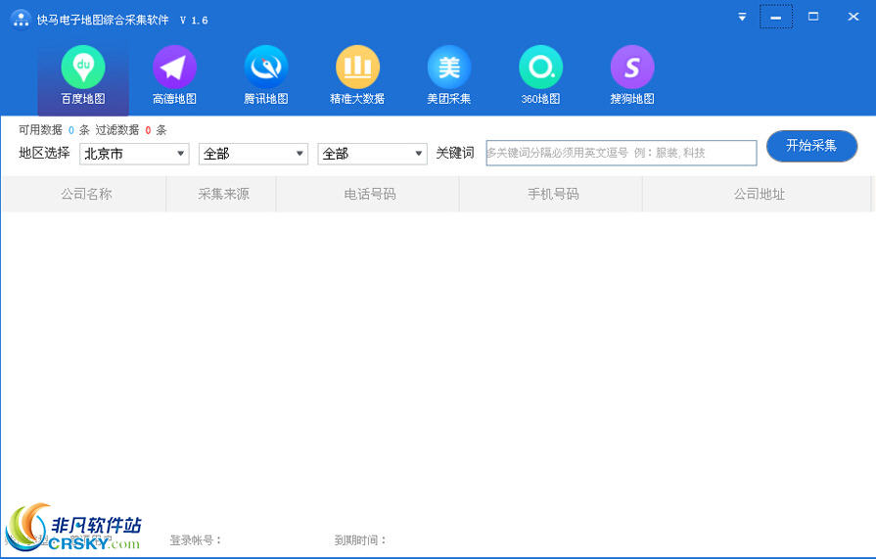Select the 360地图 source
The image size is (876, 559).
pyautogui.click(x=541, y=75)
